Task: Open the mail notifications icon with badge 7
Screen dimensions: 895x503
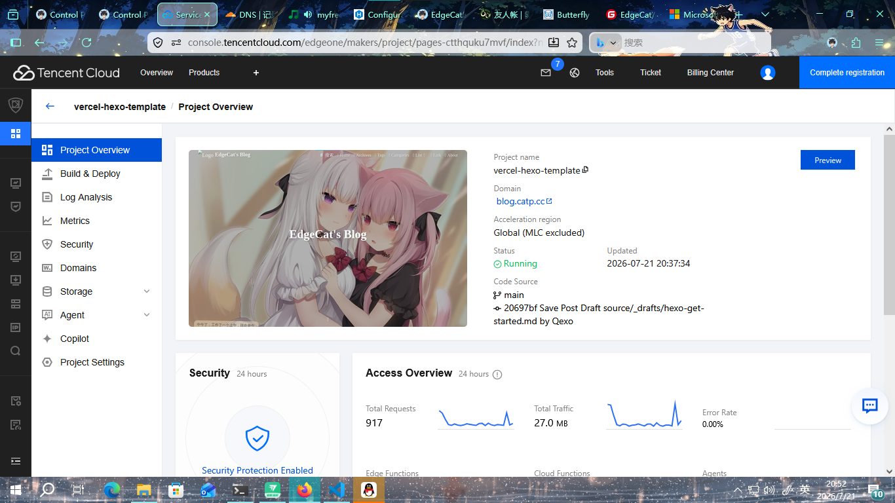Action: (546, 73)
